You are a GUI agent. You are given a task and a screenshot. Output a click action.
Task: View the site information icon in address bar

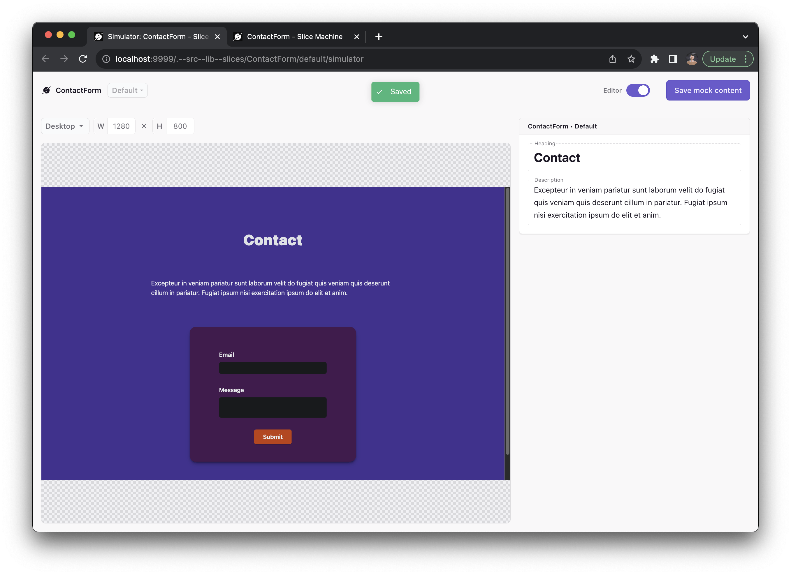[106, 59]
